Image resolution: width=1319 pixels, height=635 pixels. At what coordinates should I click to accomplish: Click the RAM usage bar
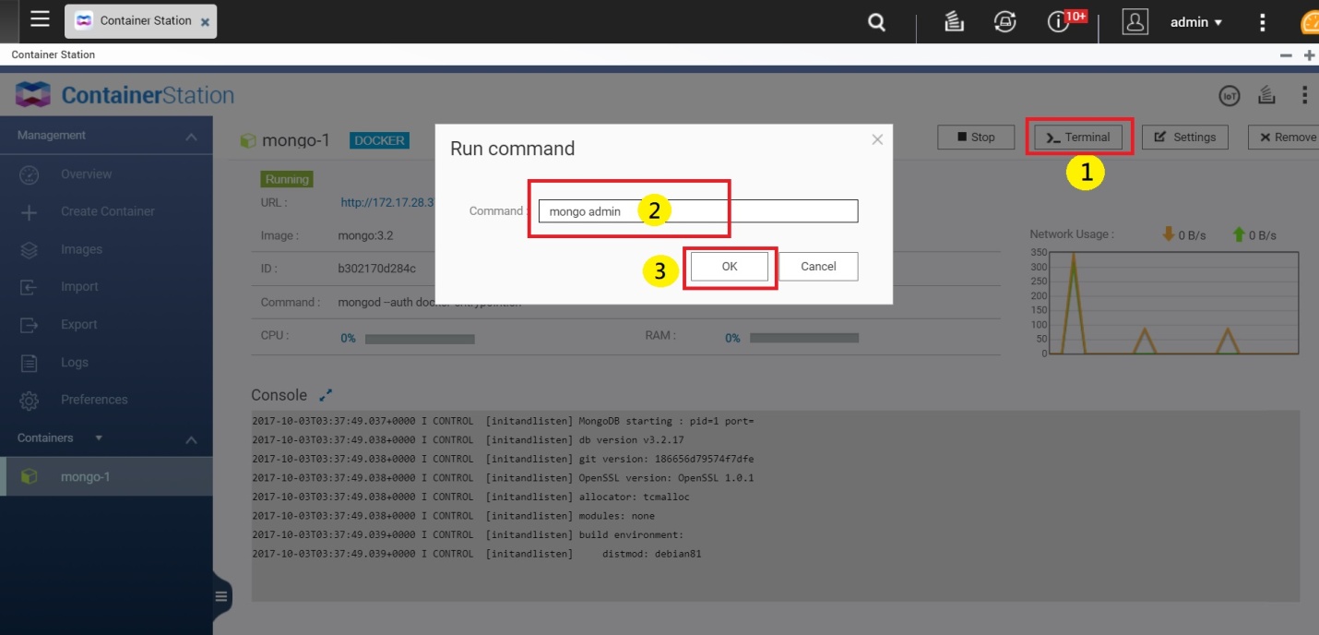click(804, 339)
